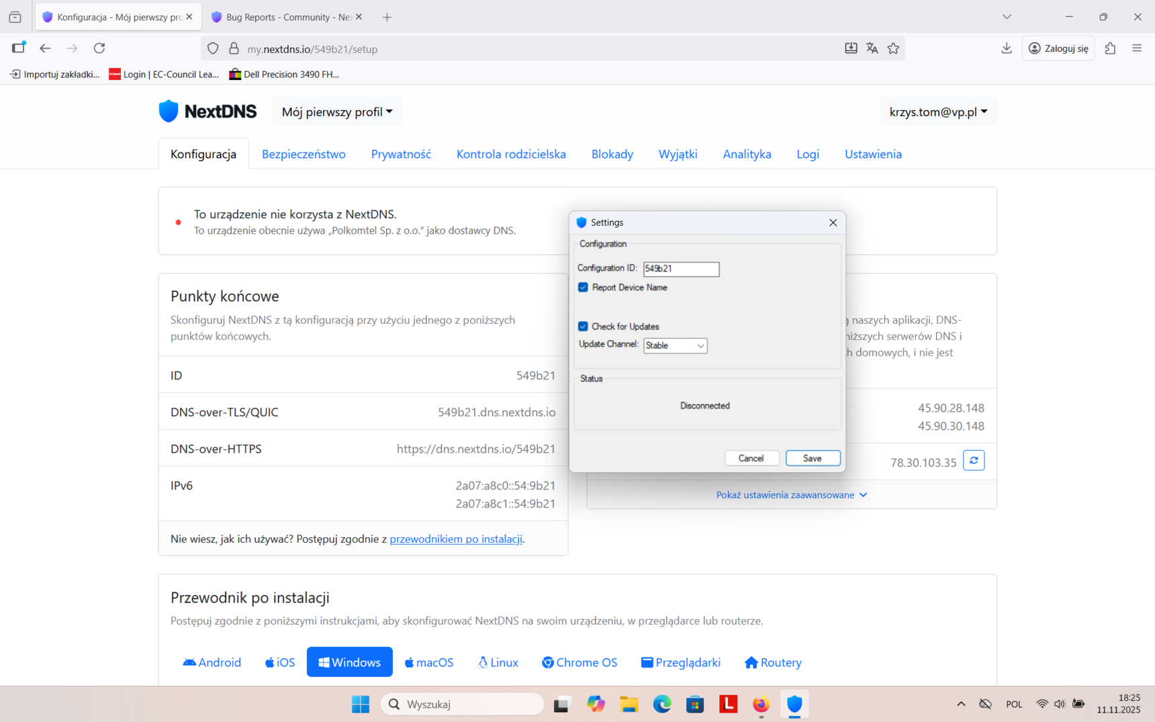1155x722 pixels.
Task: Select the macOS installation guide tab
Action: point(428,662)
